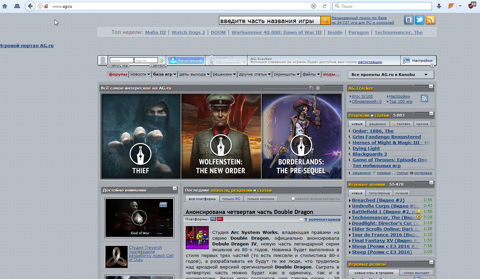Enable 'новости всегда раскрыты' checkbox
Image resolution: width=480 pixels, height=279 pixels.
pos(294,199)
